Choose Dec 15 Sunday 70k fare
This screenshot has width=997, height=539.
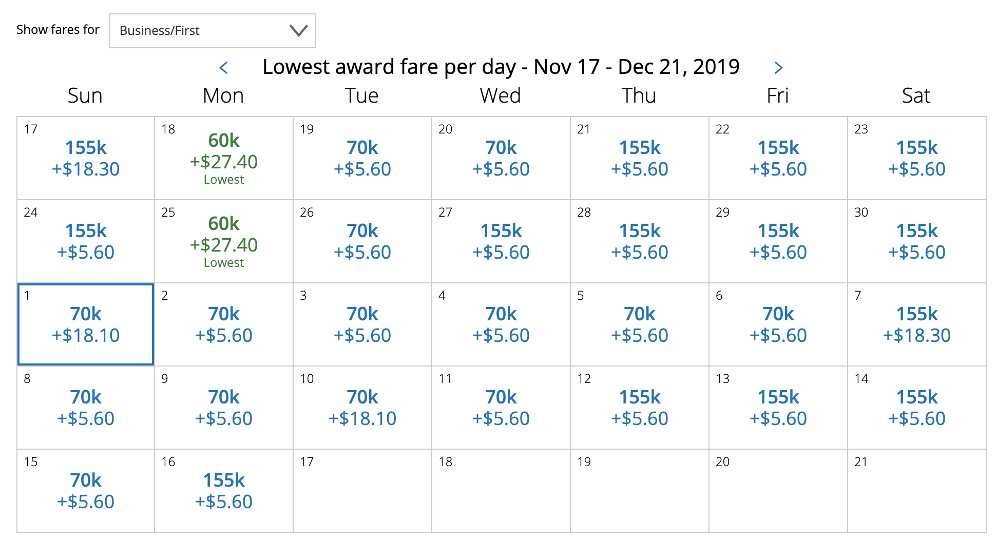(x=86, y=491)
